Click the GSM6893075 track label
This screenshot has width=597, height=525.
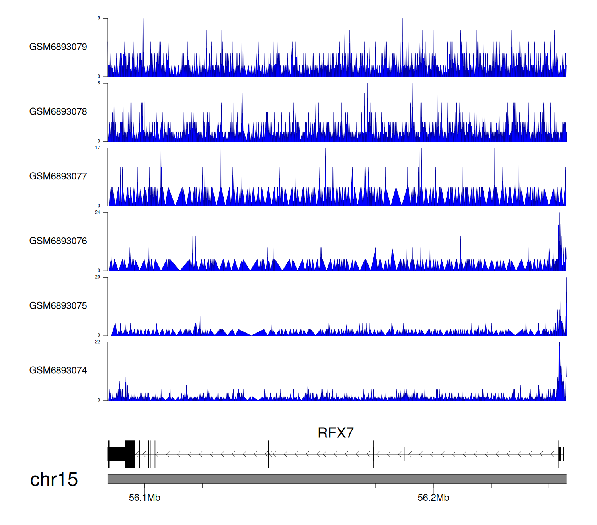pyautogui.click(x=58, y=306)
